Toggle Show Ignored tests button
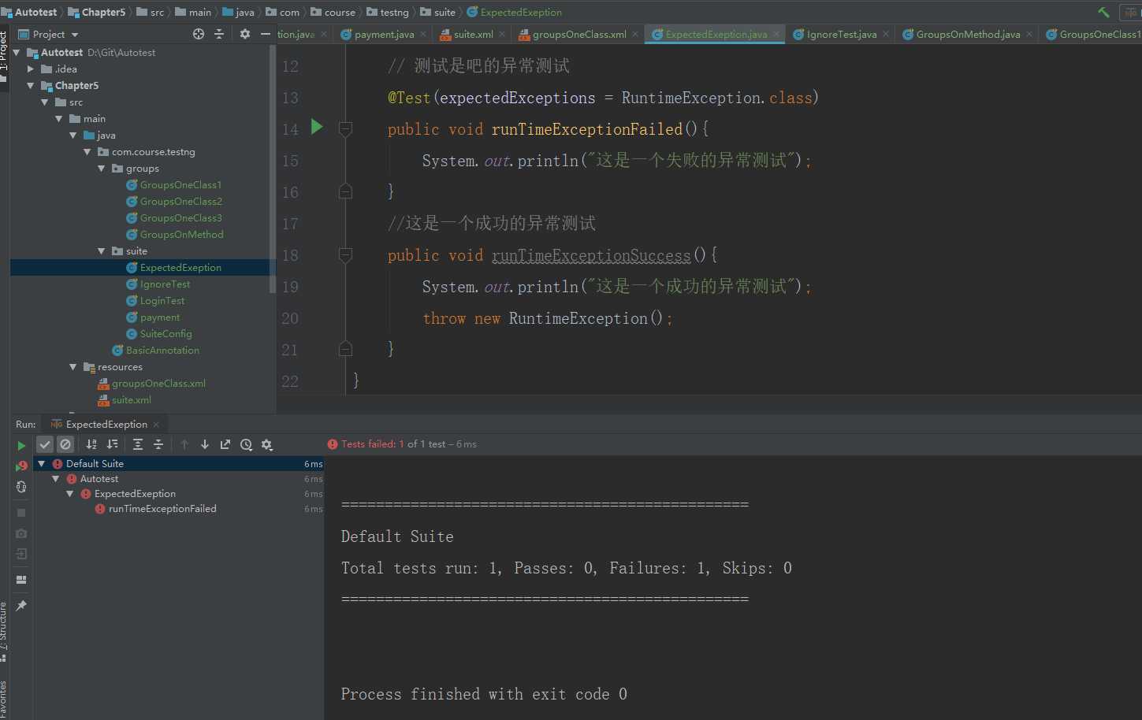The height and width of the screenshot is (720, 1142). [x=65, y=444]
